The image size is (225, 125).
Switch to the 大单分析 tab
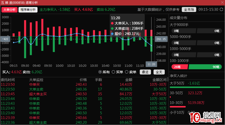pos(9,9)
